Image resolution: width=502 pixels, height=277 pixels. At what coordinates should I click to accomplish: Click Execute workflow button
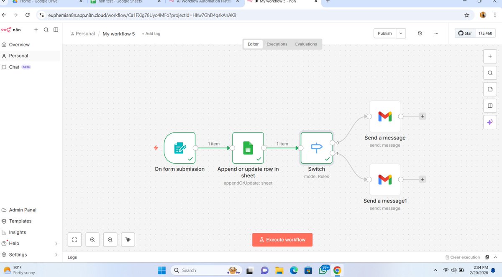[x=282, y=240]
